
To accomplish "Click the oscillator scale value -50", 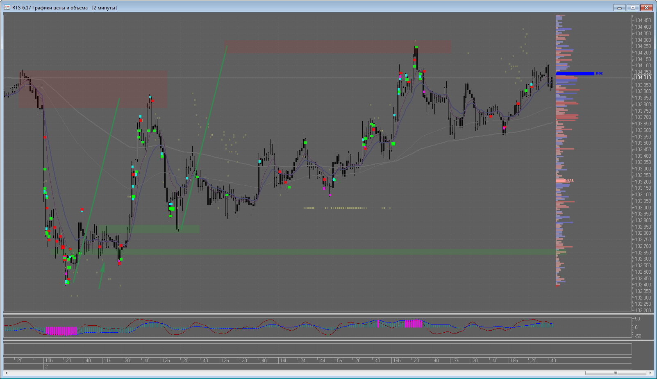I will pyautogui.click(x=638, y=336).
